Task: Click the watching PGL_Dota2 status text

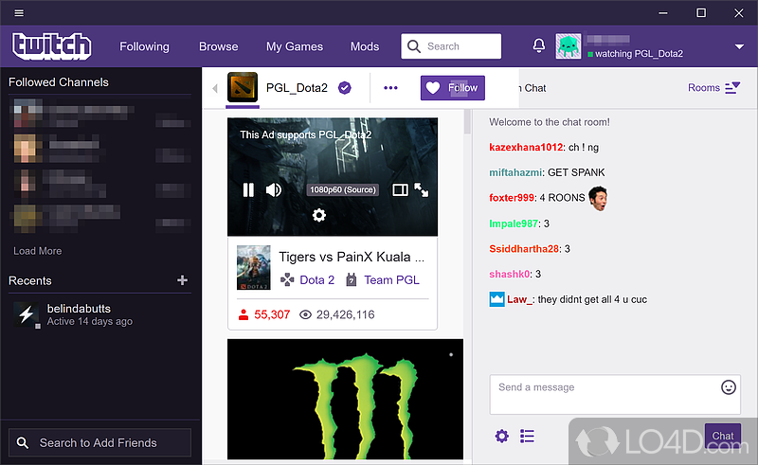Action: point(639,54)
